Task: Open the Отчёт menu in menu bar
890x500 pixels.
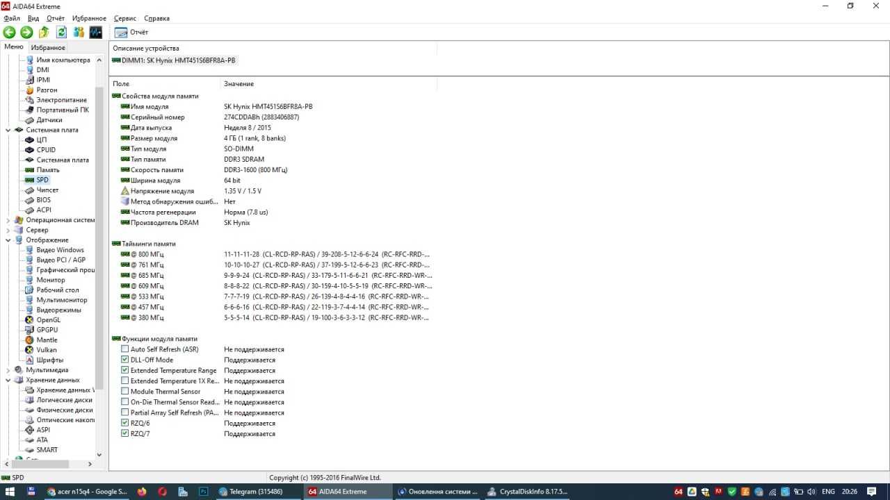Action: coord(56,18)
